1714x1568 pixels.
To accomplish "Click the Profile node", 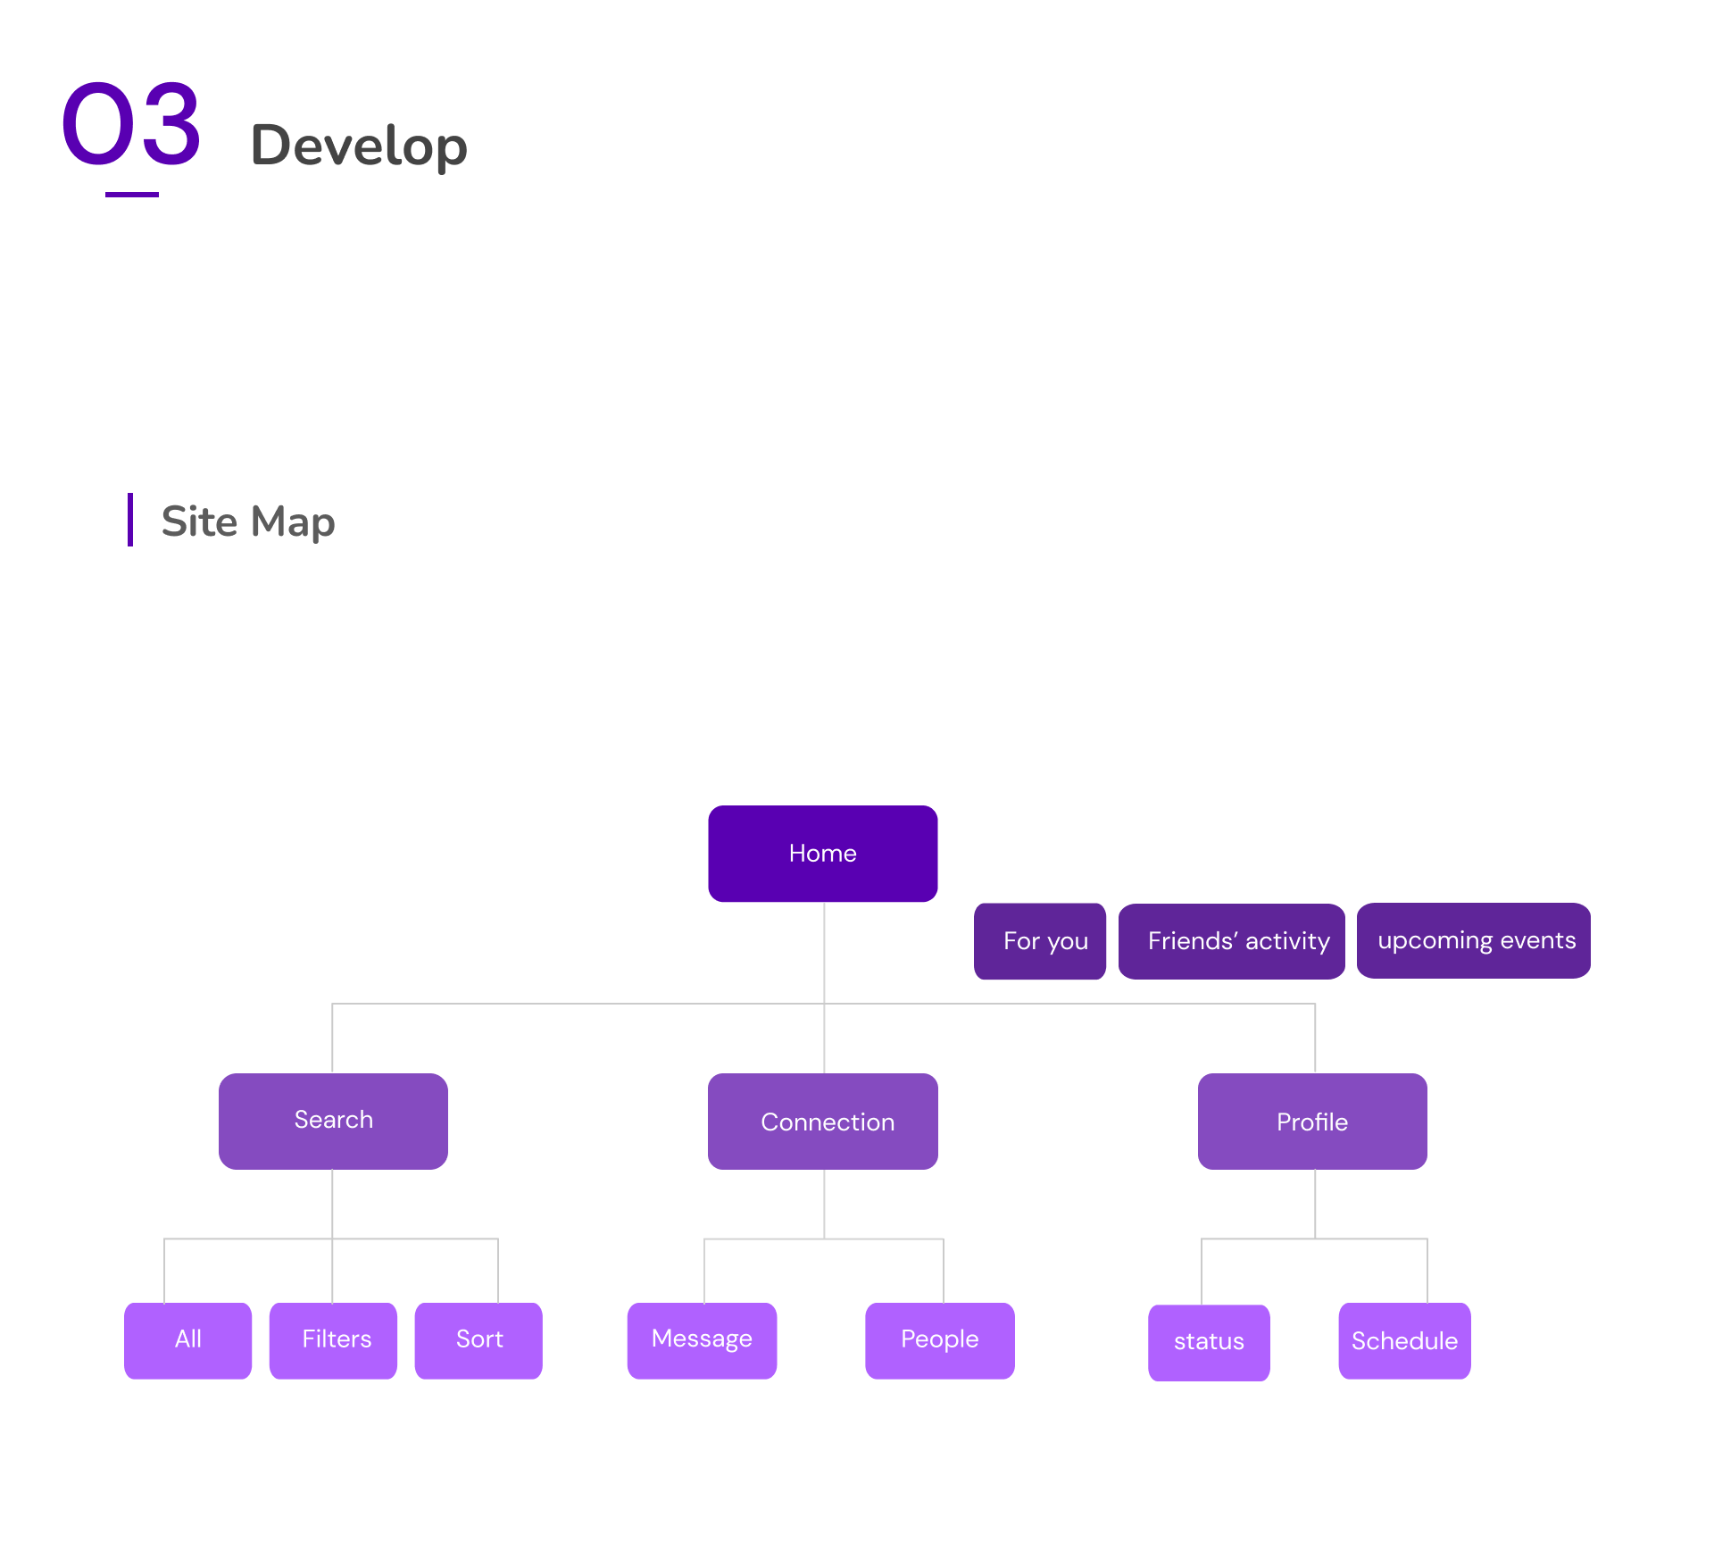I will coord(1311,1122).
